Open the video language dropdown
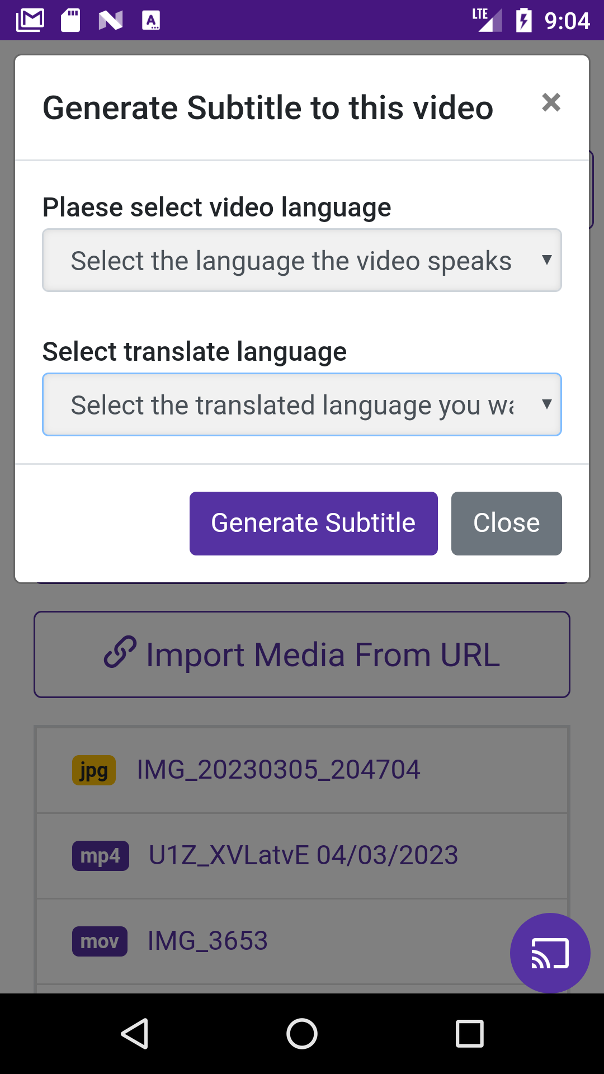The height and width of the screenshot is (1074, 604). click(291, 261)
